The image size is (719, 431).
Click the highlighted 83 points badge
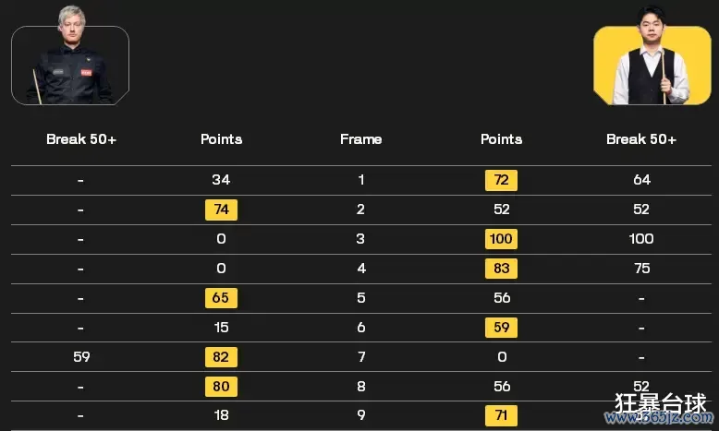click(501, 269)
